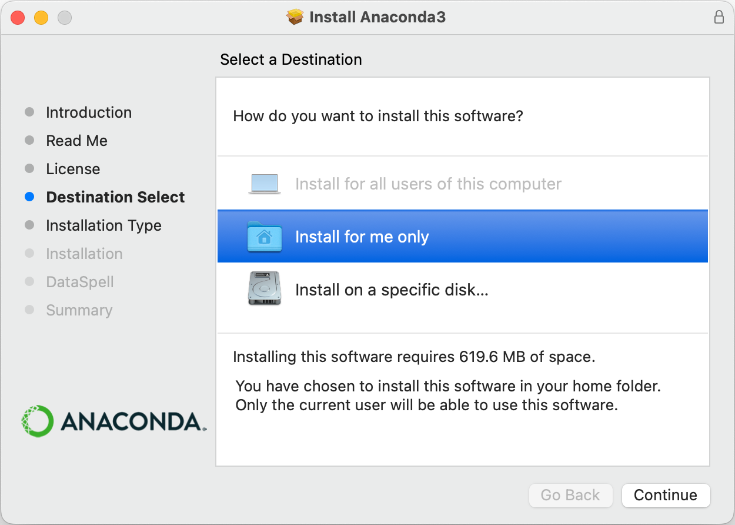This screenshot has width=735, height=525.
Task: Select Install for all users option
Action: (428, 184)
